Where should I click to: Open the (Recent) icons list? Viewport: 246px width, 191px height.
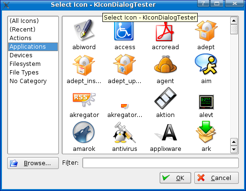click(x=33, y=29)
